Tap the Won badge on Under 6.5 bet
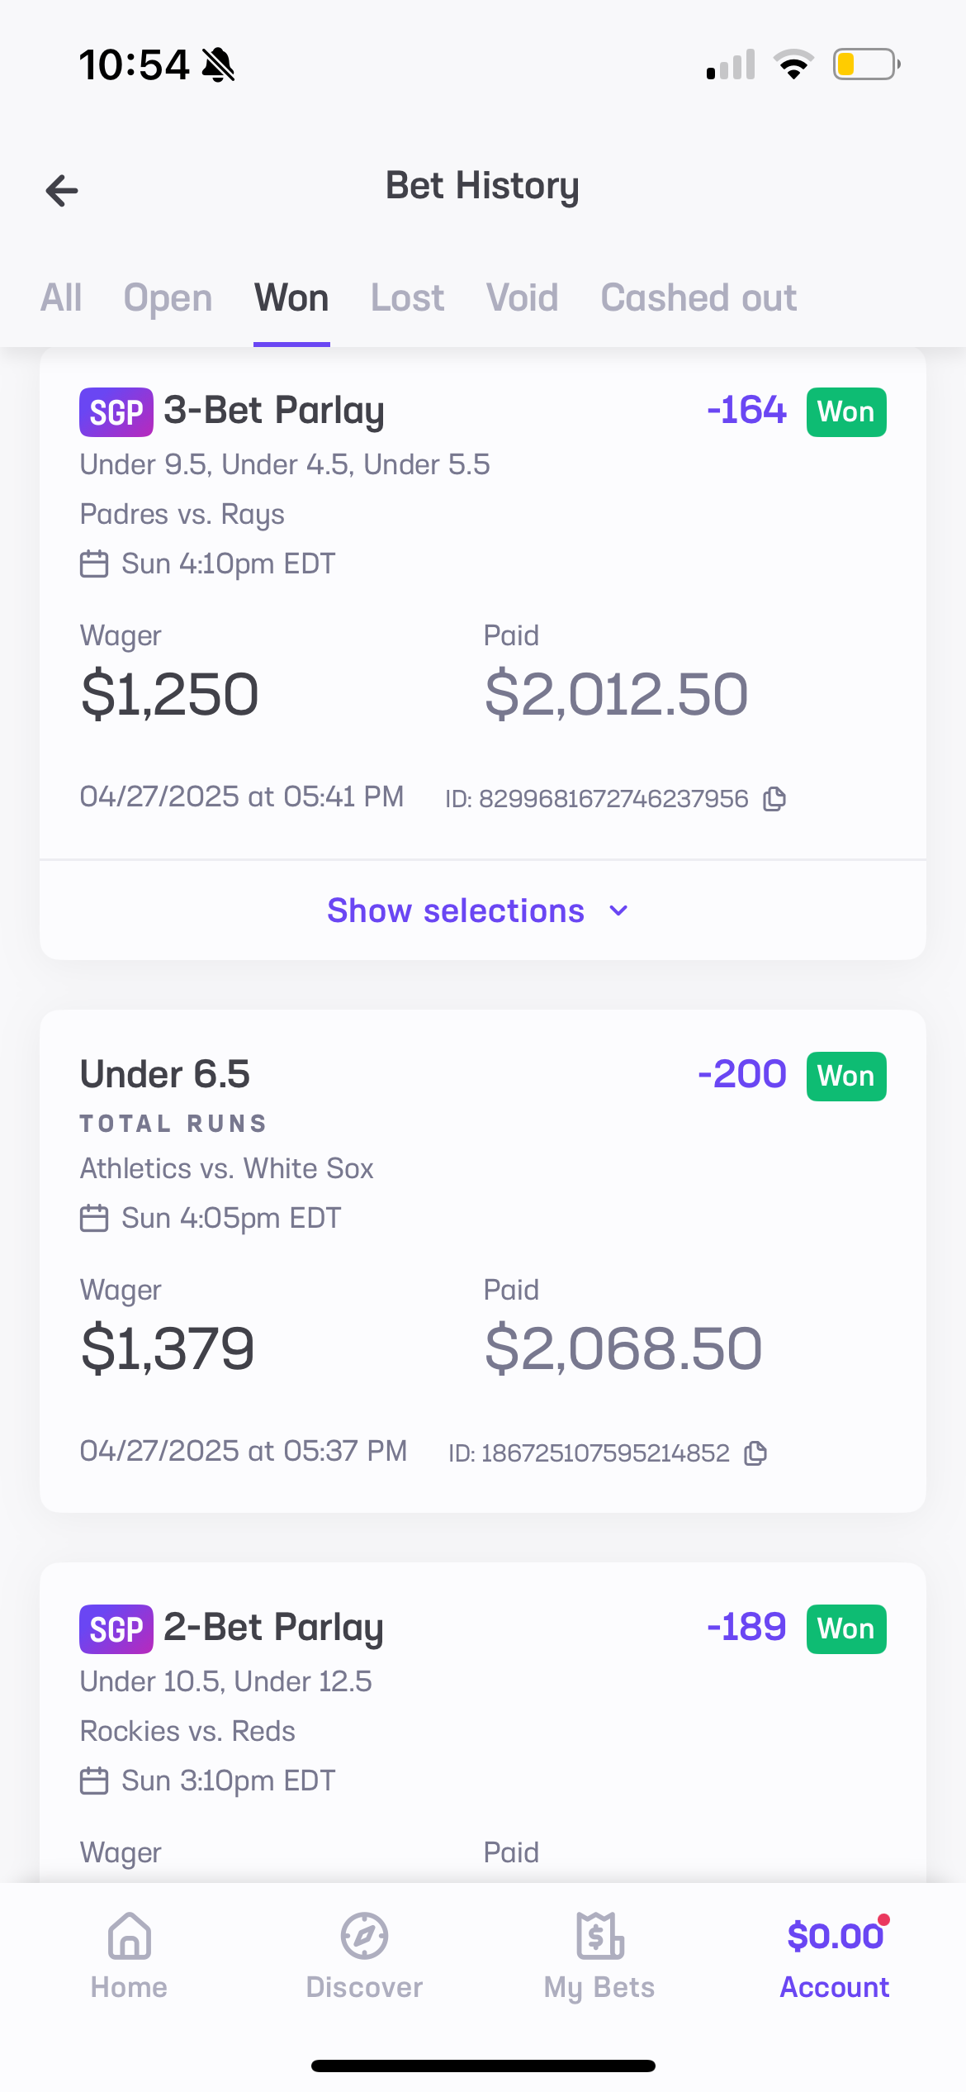The height and width of the screenshot is (2092, 966). pyautogui.click(x=846, y=1076)
